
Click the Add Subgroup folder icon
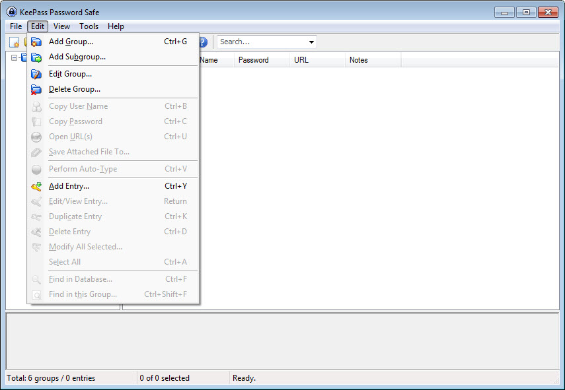click(x=36, y=57)
